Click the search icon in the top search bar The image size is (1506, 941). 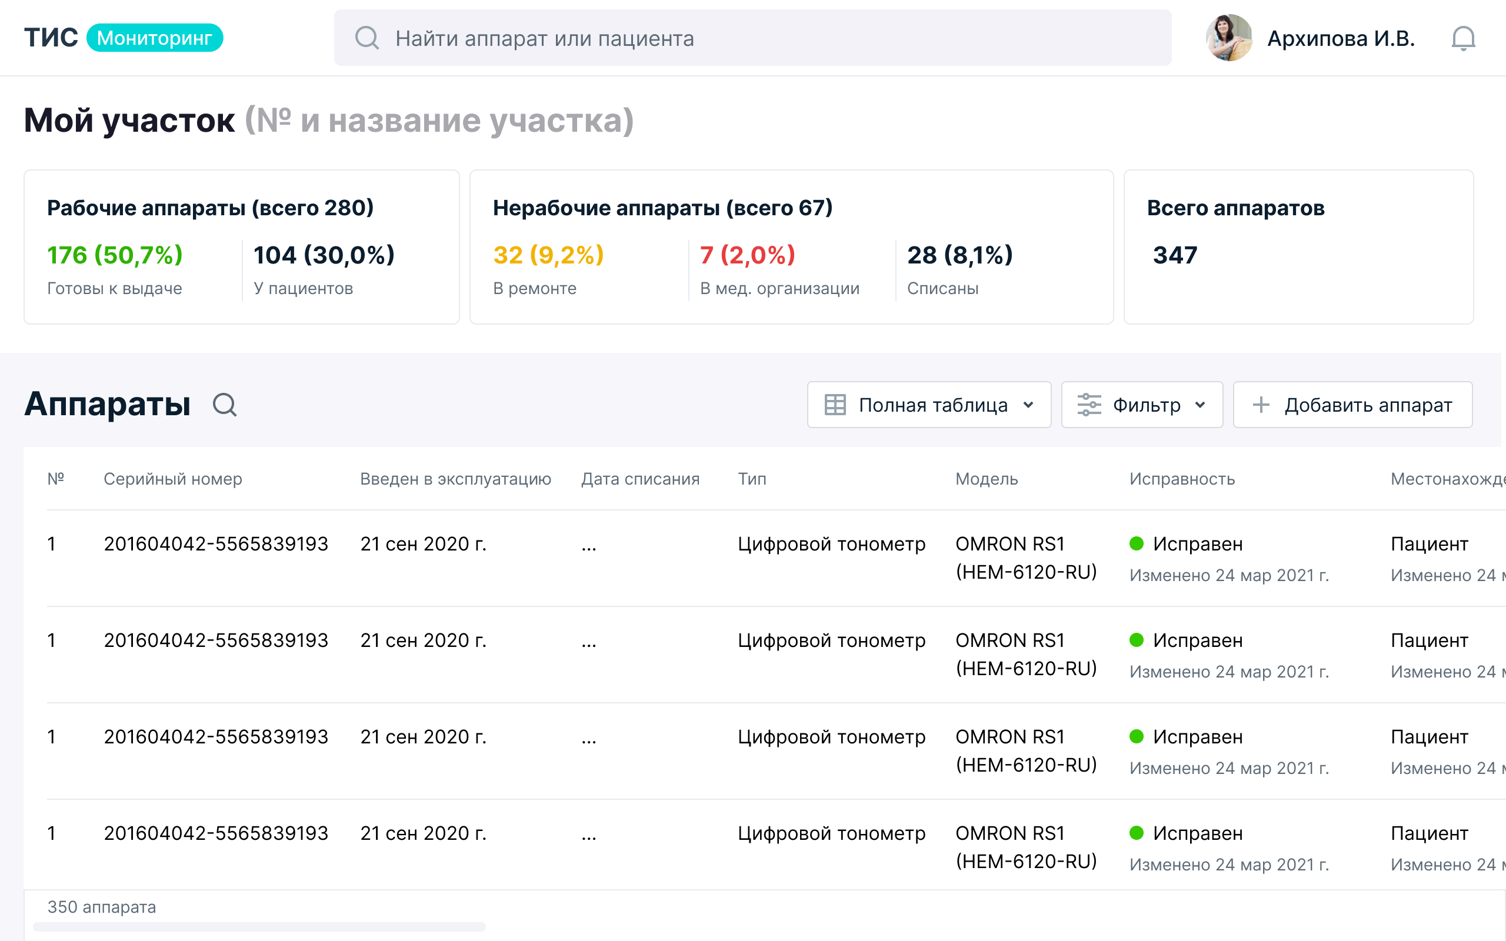pyautogui.click(x=366, y=38)
